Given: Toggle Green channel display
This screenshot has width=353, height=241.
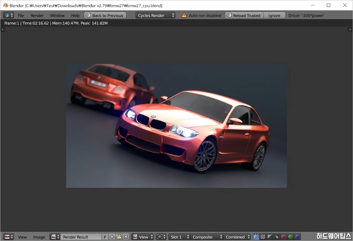Looking at the screenshot, I should click(x=290, y=237).
